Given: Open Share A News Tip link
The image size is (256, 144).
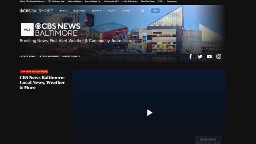Looking at the screenshot, I should click(92, 1).
